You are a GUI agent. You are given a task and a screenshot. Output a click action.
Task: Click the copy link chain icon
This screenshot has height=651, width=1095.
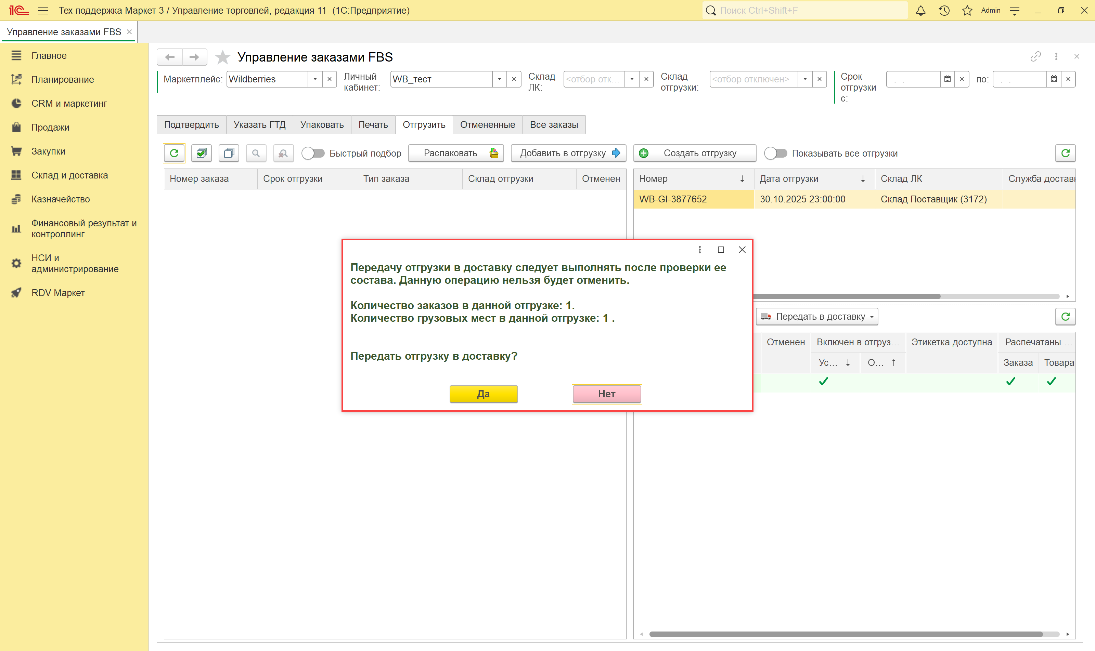pyautogui.click(x=1035, y=57)
